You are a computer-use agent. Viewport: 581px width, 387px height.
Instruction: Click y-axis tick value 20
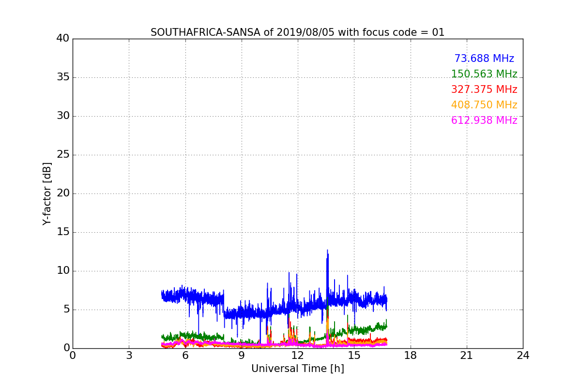point(63,193)
